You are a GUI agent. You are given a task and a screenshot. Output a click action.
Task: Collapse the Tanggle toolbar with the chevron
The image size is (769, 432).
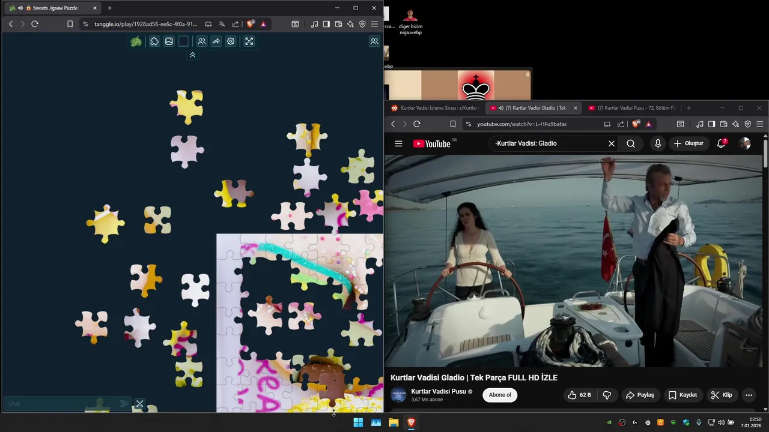pos(192,55)
